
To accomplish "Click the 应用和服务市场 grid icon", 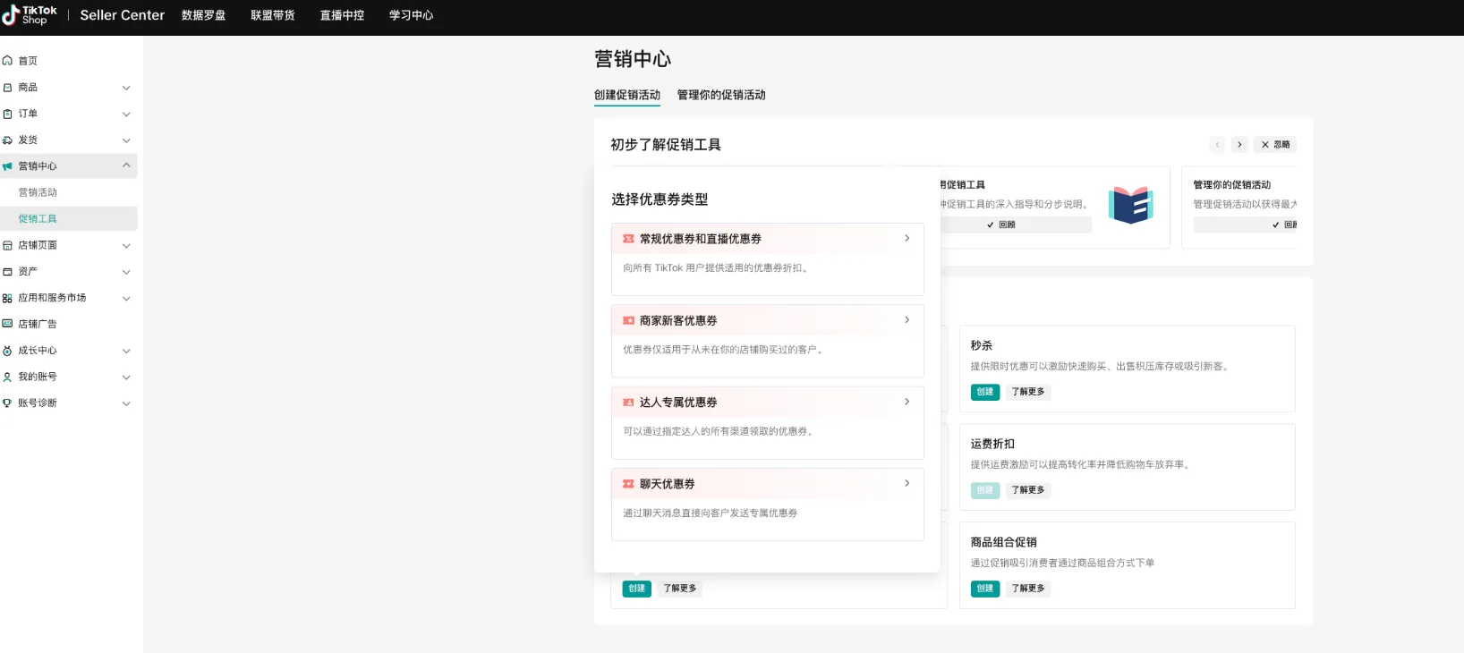I will coord(7,298).
